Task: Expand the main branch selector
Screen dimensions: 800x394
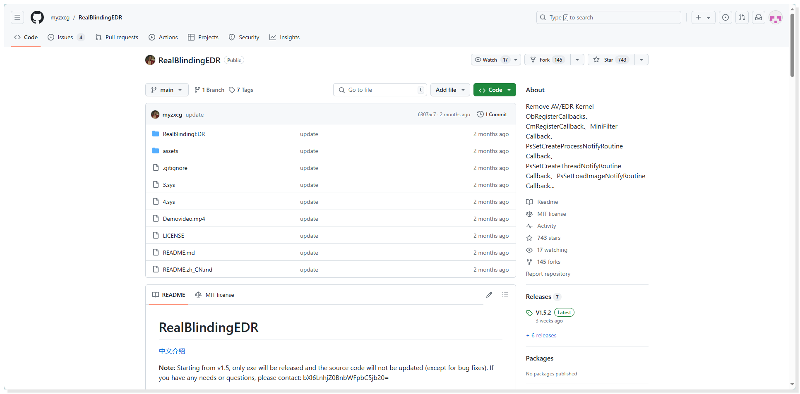Action: click(x=167, y=90)
